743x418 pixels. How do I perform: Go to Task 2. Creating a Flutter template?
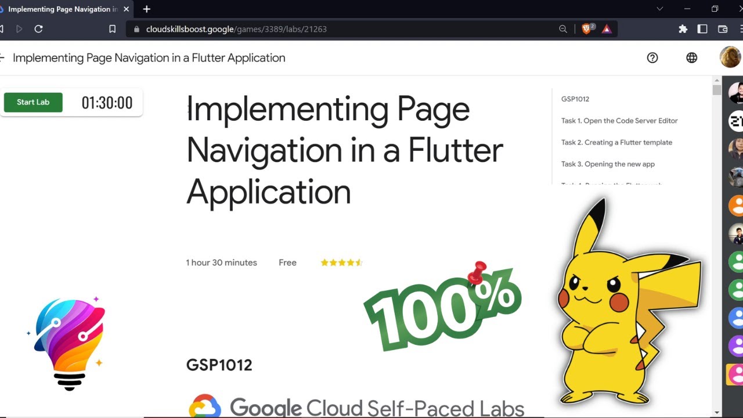[616, 142]
